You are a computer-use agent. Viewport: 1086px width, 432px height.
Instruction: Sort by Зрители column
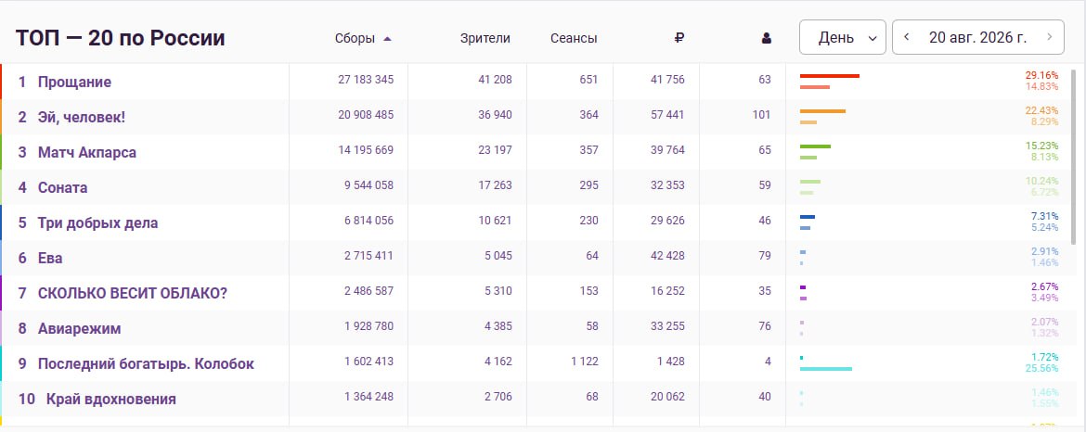[485, 39]
